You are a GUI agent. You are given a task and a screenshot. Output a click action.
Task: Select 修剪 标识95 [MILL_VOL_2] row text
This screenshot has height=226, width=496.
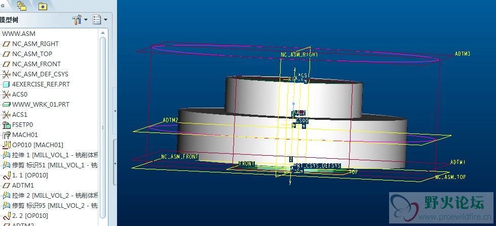pos(55,205)
